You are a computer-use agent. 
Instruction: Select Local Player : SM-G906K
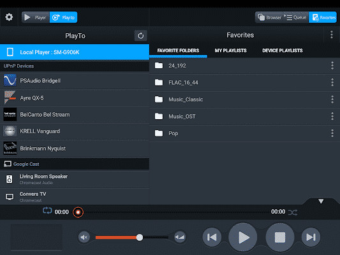pyautogui.click(x=75, y=52)
